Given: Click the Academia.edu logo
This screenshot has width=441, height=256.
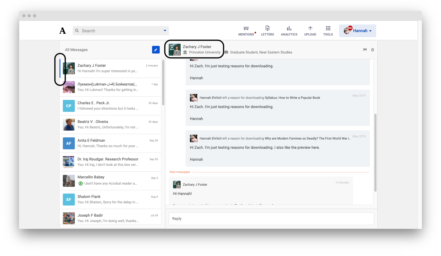Looking at the screenshot, I should (62, 30).
